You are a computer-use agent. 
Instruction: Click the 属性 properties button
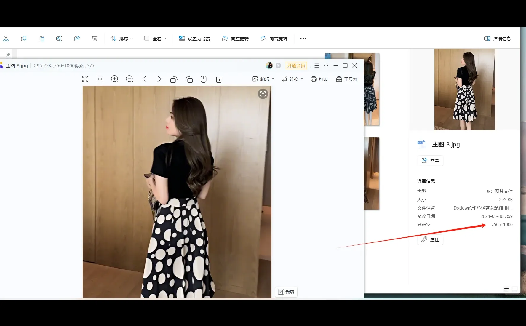430,239
